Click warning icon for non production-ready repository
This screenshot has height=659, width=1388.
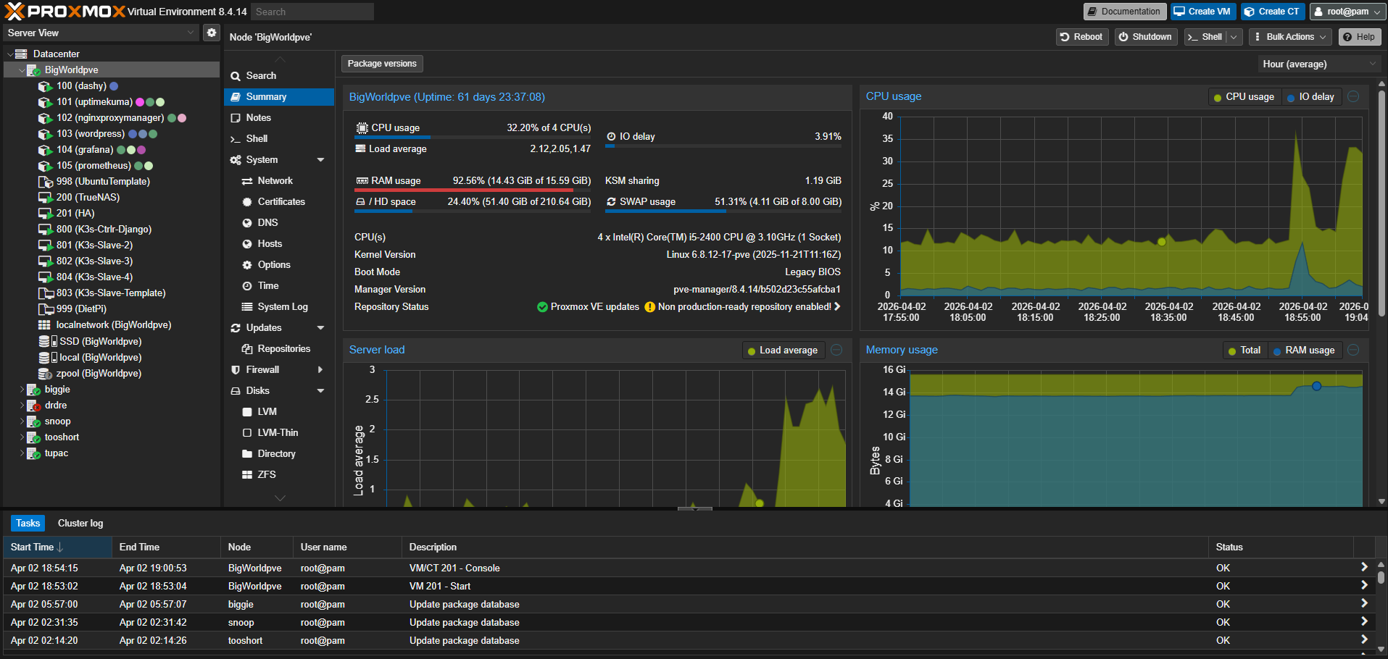[649, 307]
